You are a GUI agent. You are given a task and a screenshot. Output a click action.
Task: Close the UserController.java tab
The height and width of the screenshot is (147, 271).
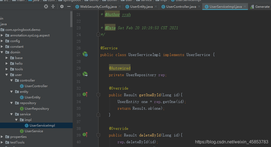199,6
